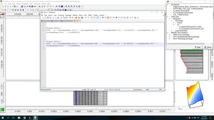Click ModelMuse create point object tool
Screen dimensions: 214x120
click(28, 10)
